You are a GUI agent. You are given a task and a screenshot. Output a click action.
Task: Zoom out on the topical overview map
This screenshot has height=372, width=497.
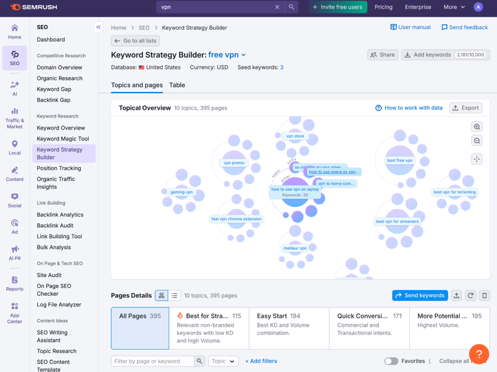point(476,141)
